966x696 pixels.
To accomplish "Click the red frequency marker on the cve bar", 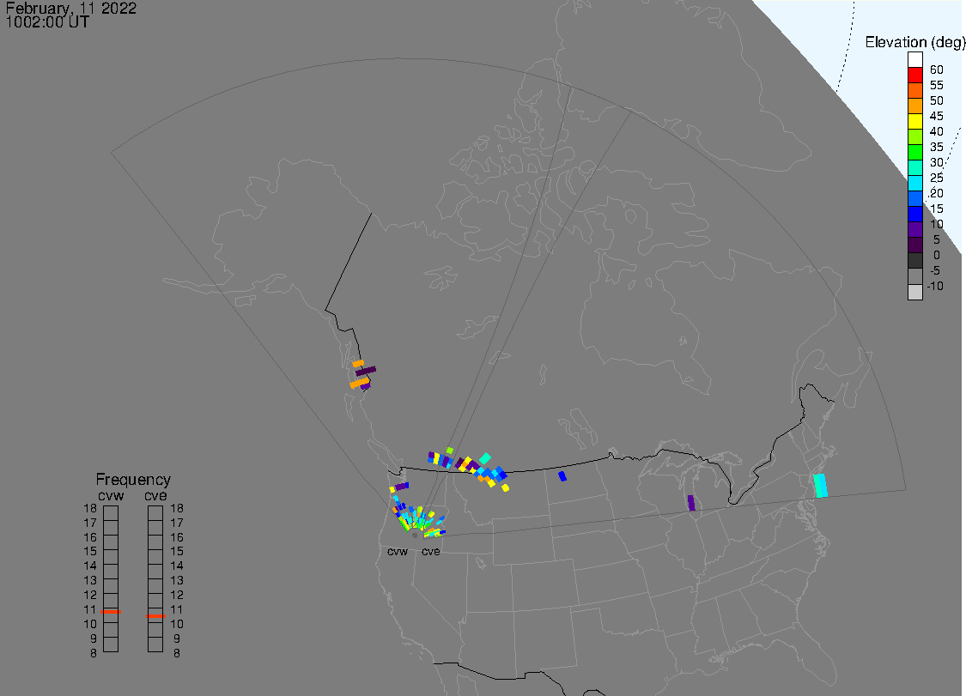I will tap(155, 616).
